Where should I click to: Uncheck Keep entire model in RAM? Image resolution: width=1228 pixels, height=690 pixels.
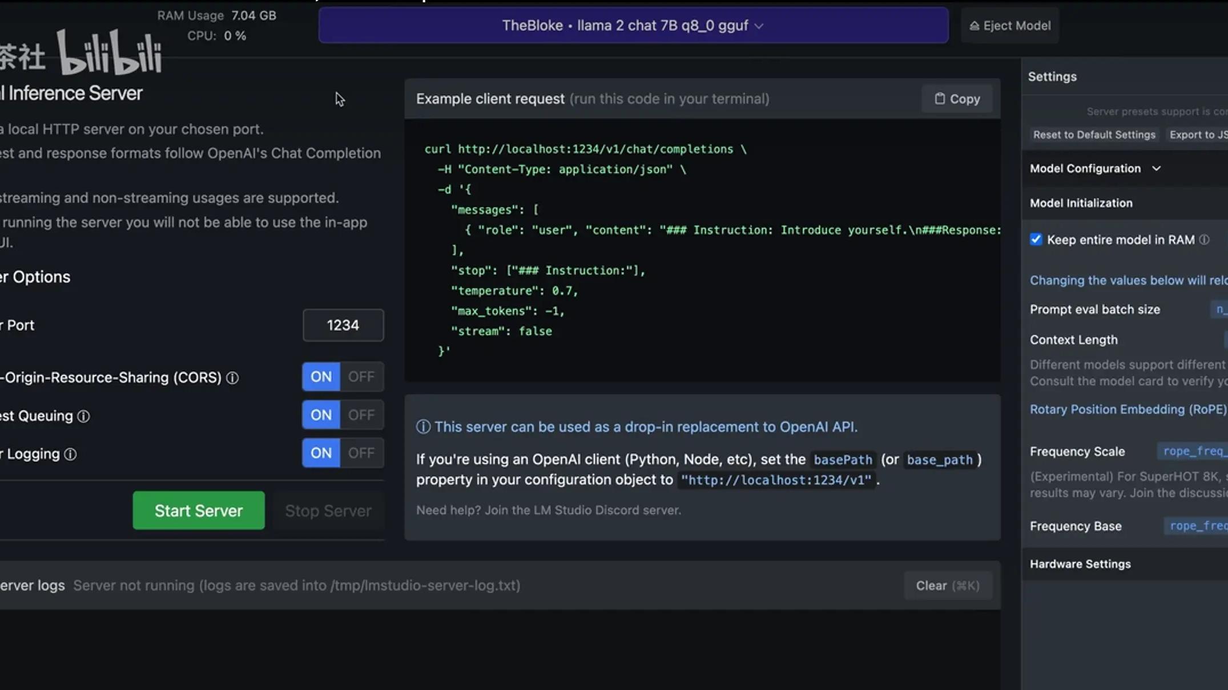(x=1036, y=240)
